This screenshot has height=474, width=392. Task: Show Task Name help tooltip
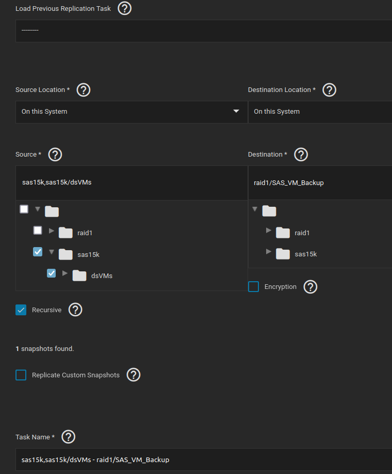point(68,437)
